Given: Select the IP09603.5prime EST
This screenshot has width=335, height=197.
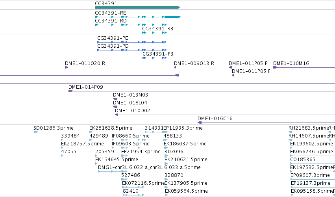Looking at the screenshot, I should [126, 148].
